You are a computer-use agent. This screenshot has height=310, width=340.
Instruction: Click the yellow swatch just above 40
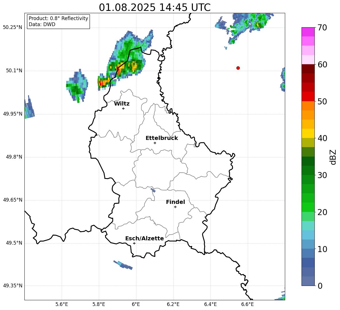coord(308,133)
